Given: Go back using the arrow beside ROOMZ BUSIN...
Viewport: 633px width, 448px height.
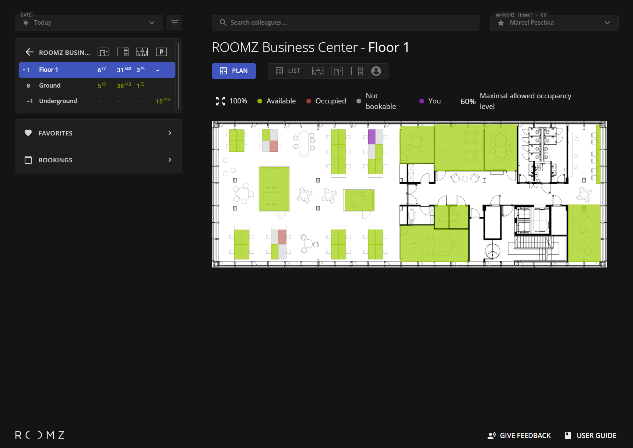Looking at the screenshot, I should [x=29, y=52].
